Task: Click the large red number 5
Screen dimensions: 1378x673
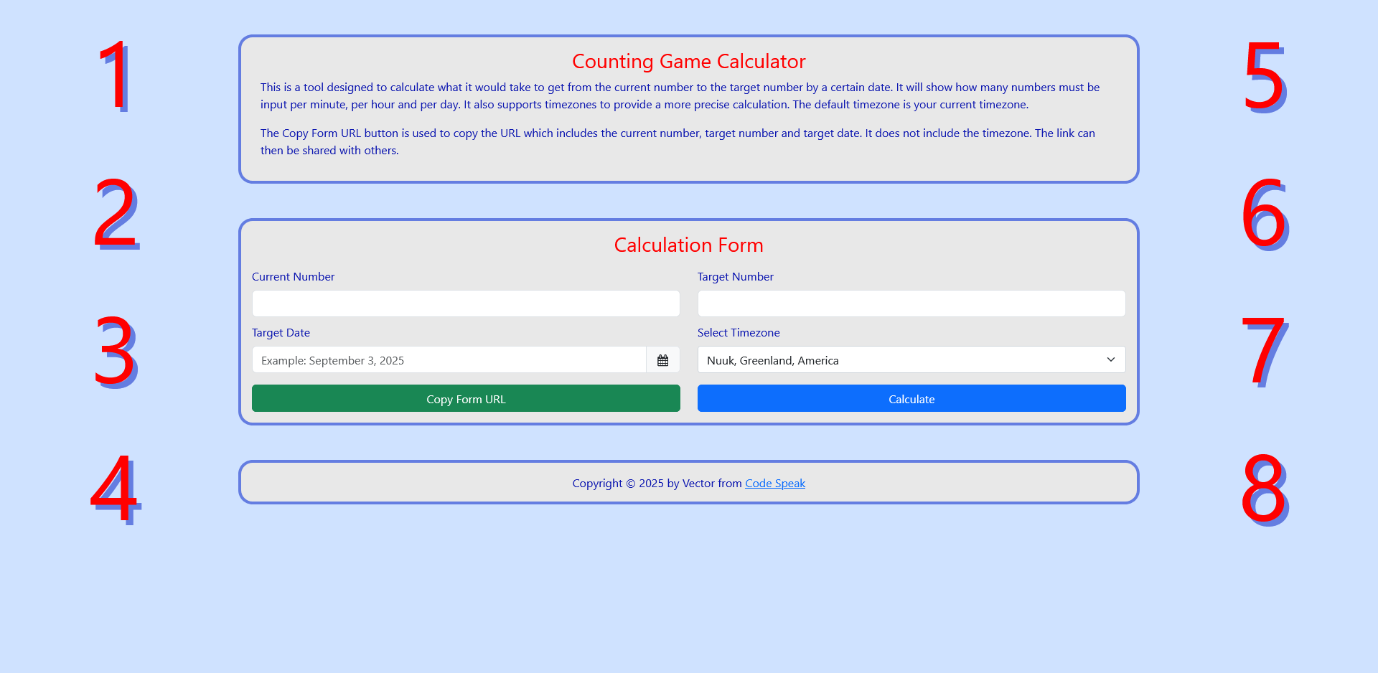Action: coord(1264,75)
